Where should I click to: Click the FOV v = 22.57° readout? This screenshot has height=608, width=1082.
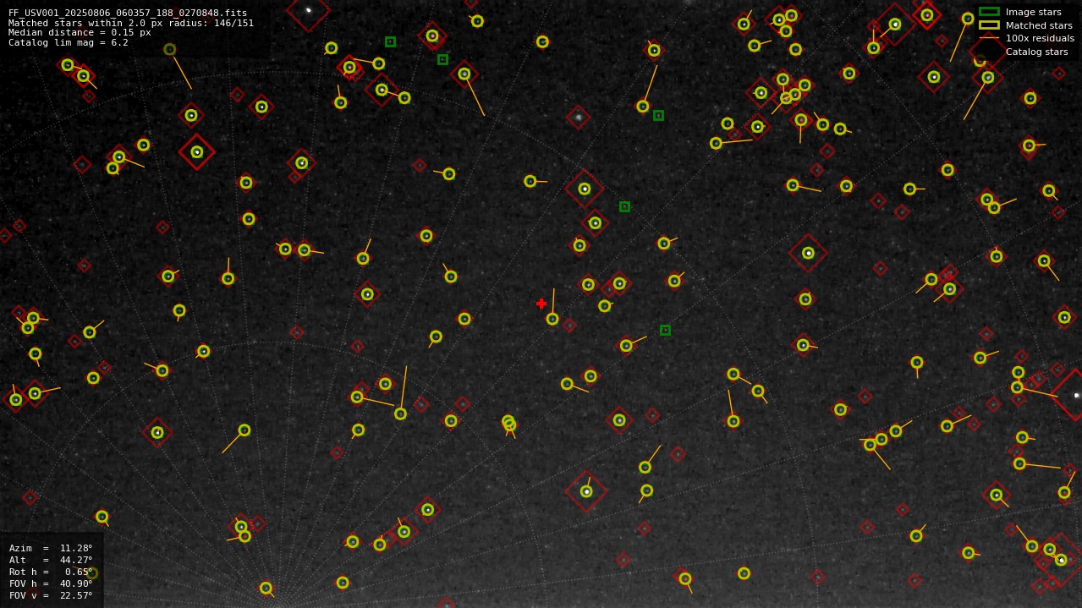51,595
